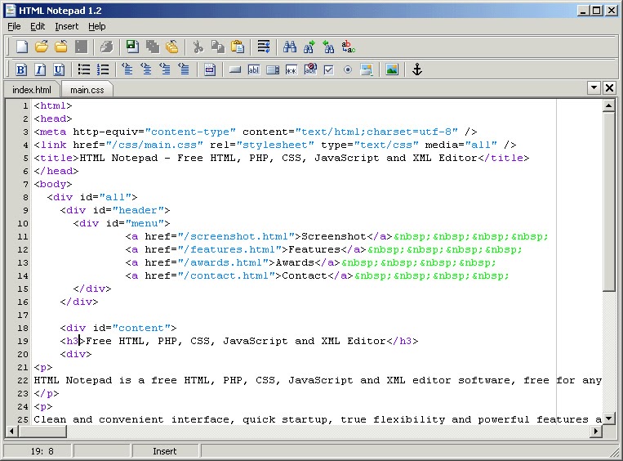623x461 pixels.
Task: Click the horizontal scrollbar right arrow
Action: click(x=596, y=431)
